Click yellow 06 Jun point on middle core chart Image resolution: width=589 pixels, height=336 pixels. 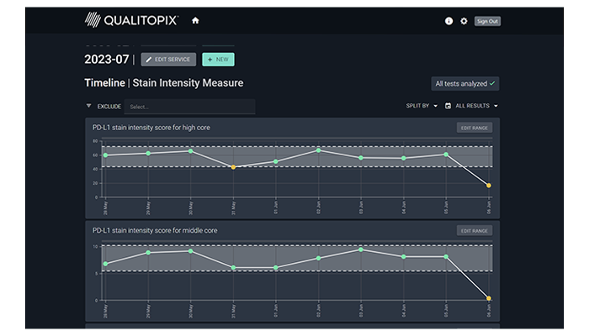489,298
